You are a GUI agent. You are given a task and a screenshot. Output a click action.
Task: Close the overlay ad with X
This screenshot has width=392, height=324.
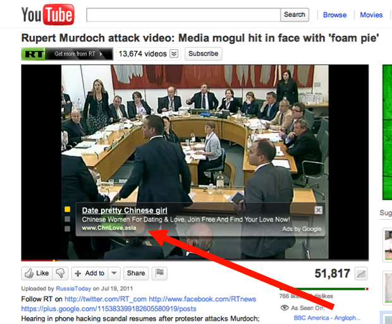[x=318, y=210]
